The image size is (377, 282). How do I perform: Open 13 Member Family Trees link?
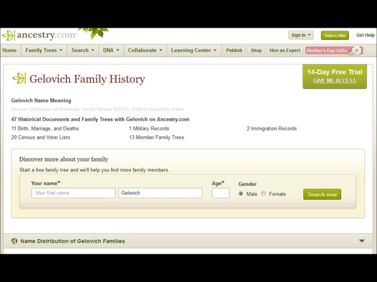(157, 137)
